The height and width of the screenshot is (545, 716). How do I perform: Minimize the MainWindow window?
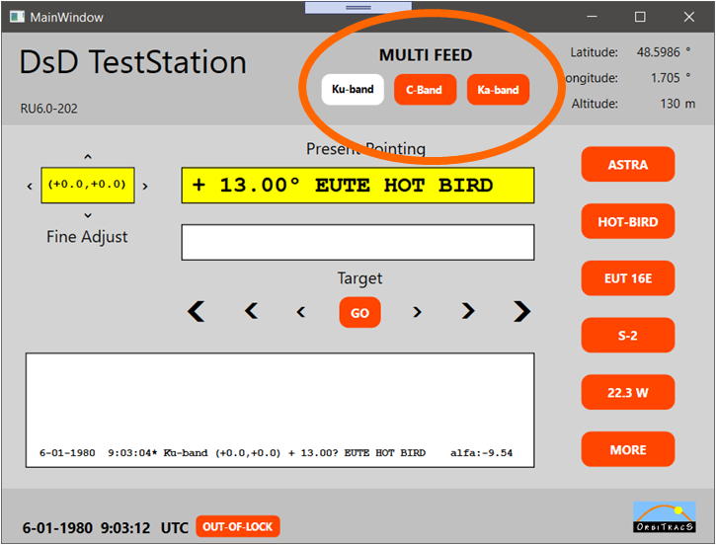pos(592,17)
